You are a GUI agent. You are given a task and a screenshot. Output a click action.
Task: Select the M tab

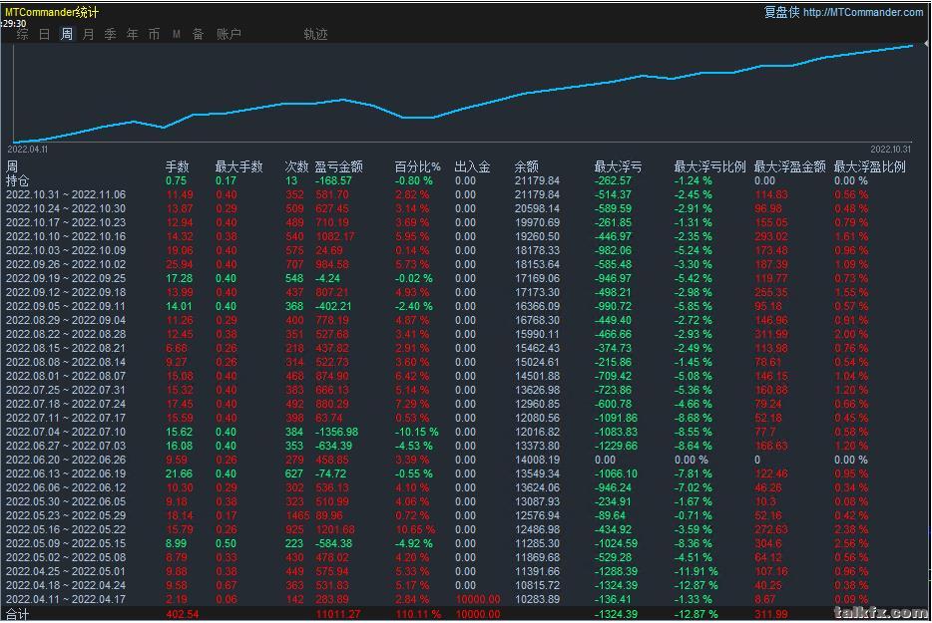(x=177, y=35)
